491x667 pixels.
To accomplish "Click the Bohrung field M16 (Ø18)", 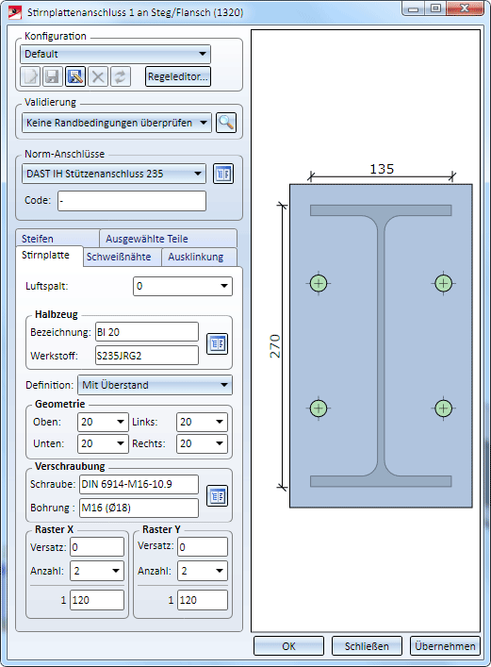I will (139, 508).
